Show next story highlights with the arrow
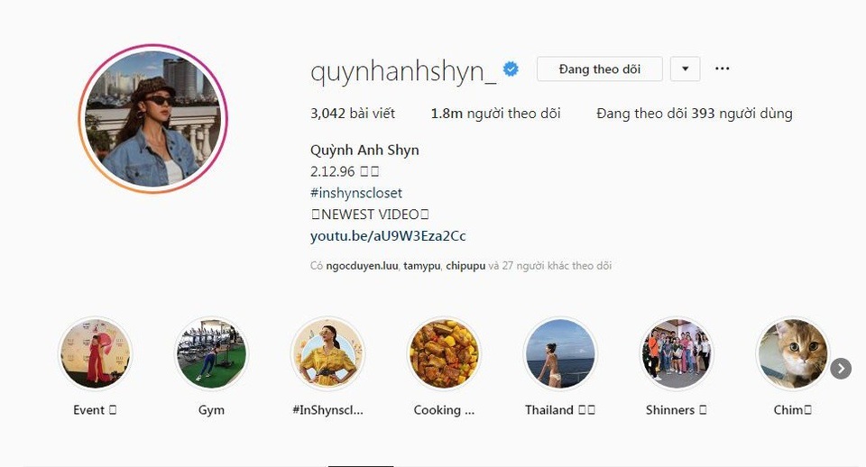The height and width of the screenshot is (467, 866). pos(841,368)
